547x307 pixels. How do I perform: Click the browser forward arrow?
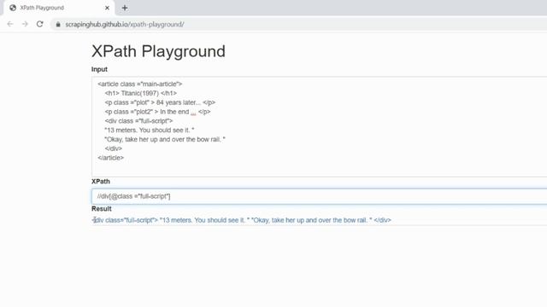[25, 24]
